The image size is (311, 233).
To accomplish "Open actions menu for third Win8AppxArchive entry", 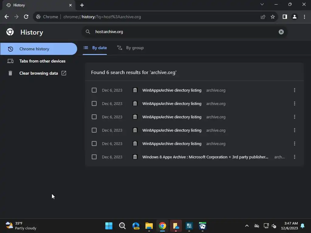I will tap(295, 117).
